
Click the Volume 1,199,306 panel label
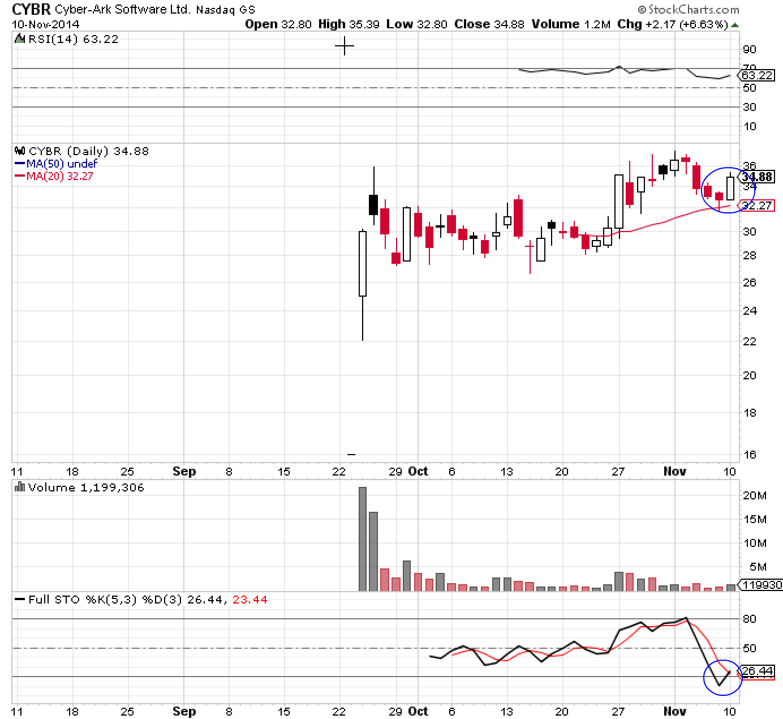coord(86,487)
